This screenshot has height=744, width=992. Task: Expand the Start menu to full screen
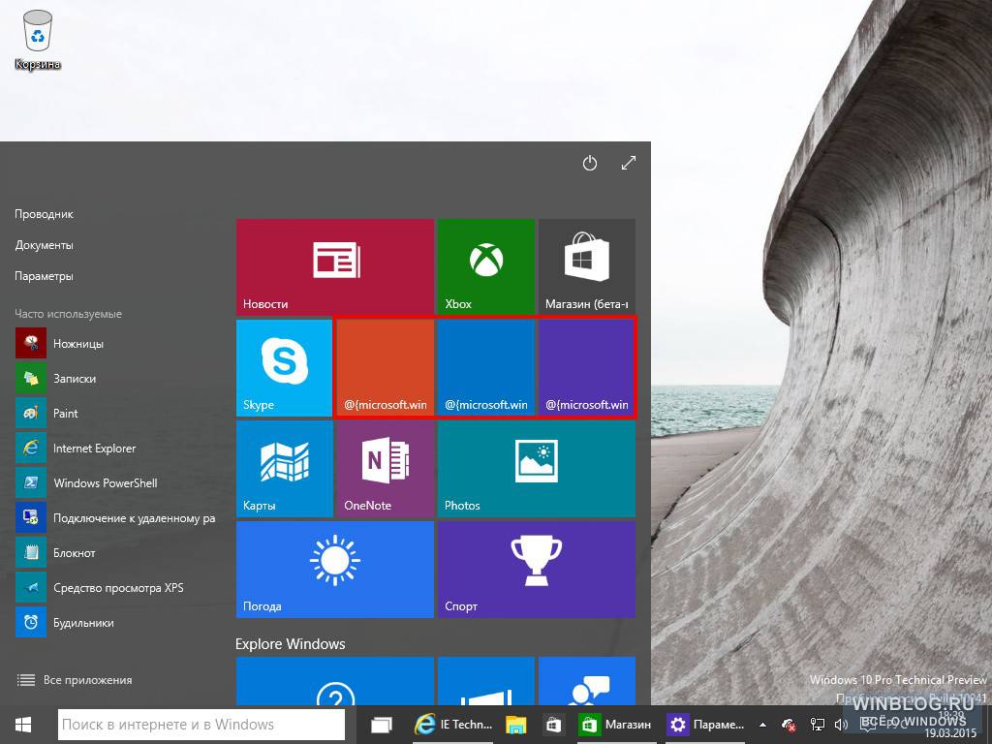pyautogui.click(x=628, y=163)
